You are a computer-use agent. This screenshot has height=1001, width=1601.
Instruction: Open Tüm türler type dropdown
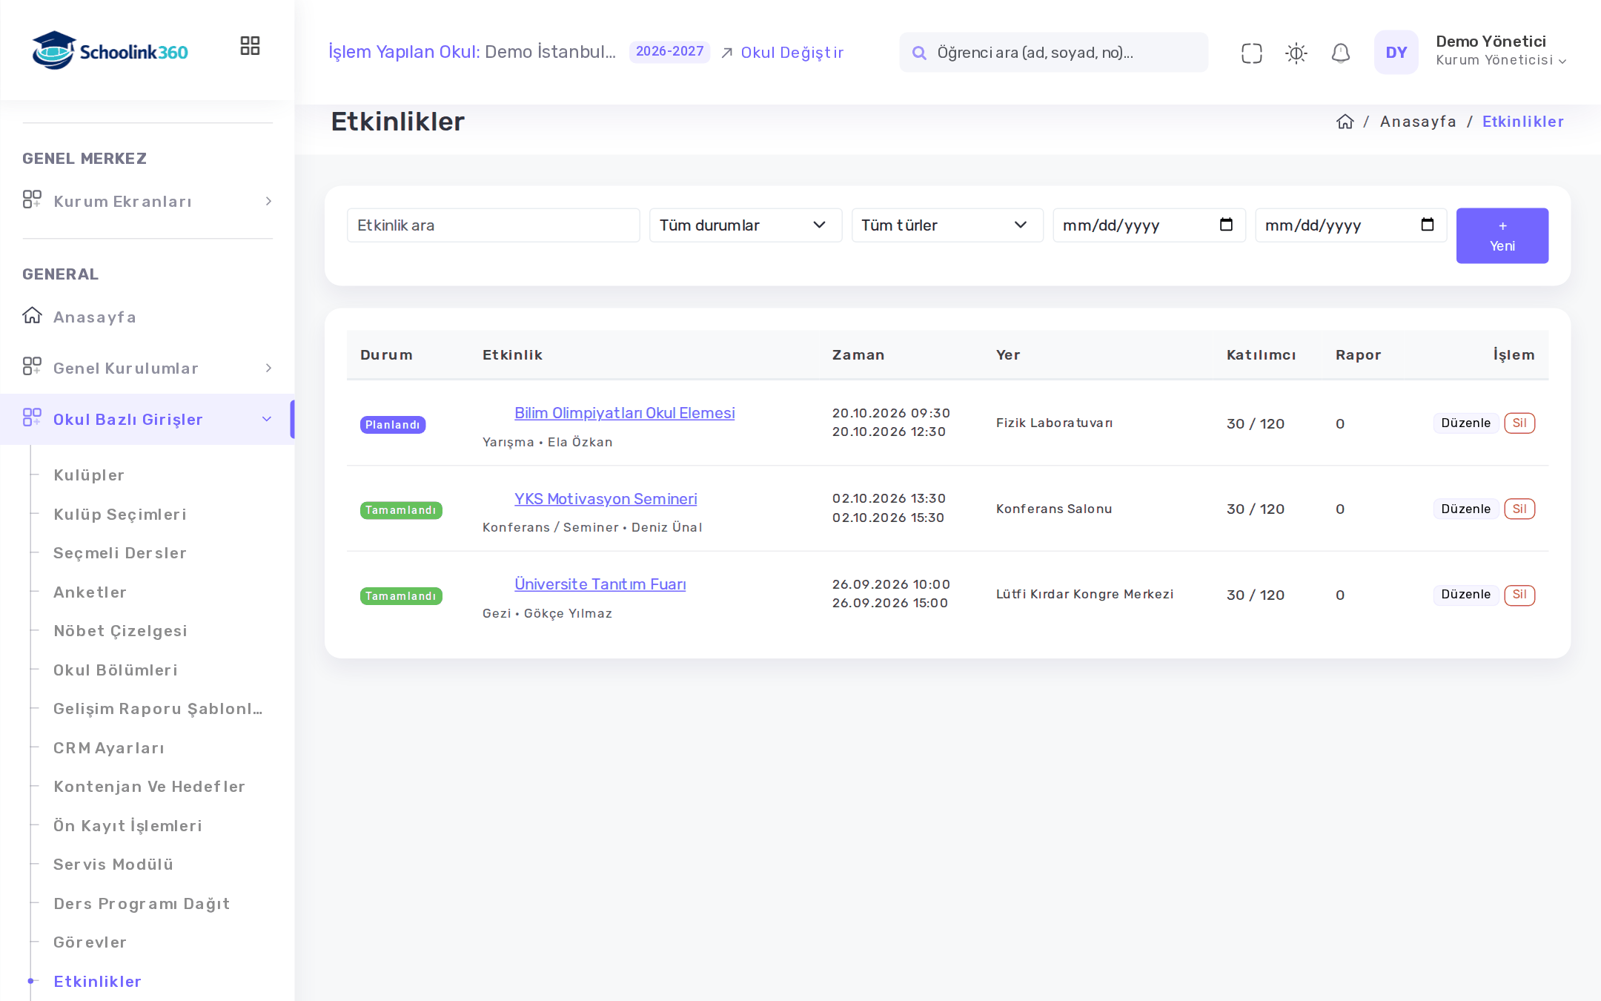(947, 225)
